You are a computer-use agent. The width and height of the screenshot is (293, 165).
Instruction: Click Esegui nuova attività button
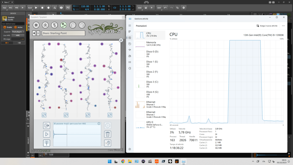[x=267, y=26]
